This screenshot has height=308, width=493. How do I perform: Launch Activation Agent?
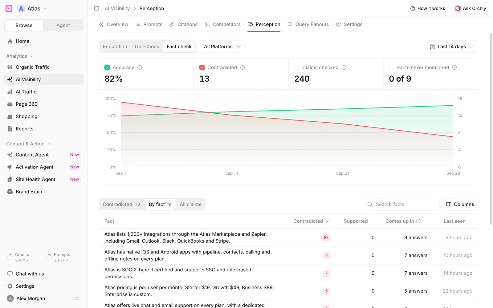pyautogui.click(x=44, y=167)
